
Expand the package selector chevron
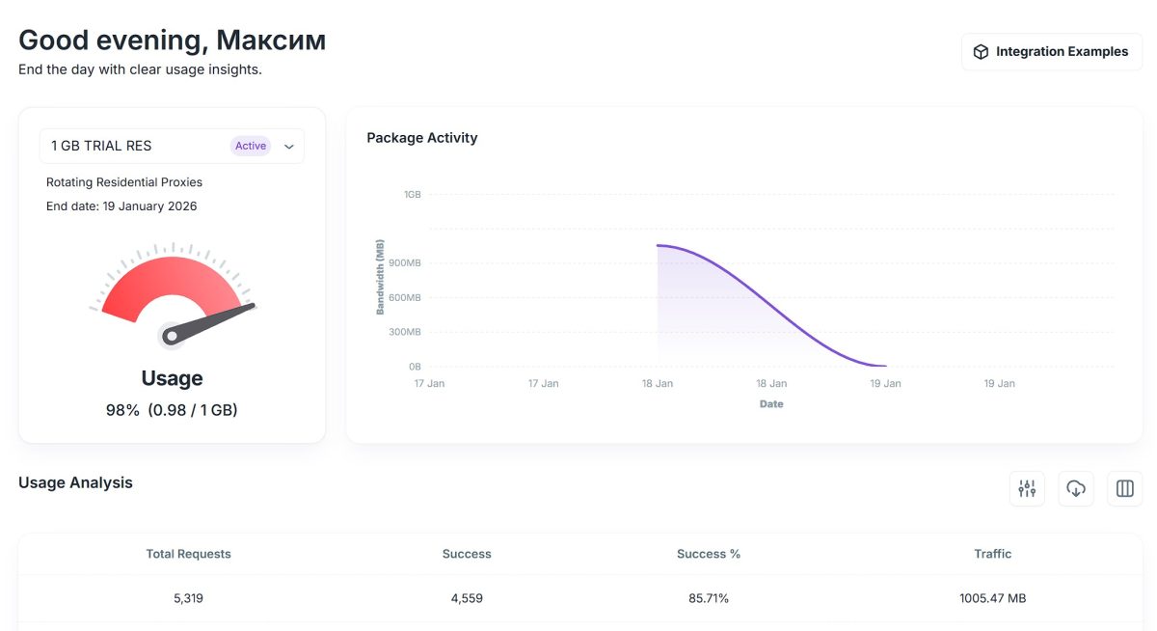[288, 147]
